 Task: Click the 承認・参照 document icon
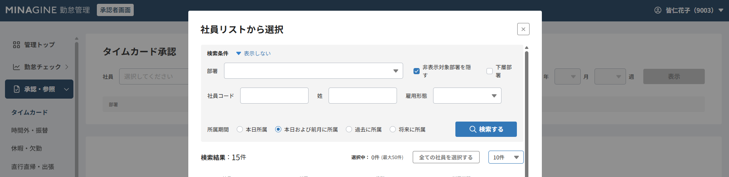point(17,89)
